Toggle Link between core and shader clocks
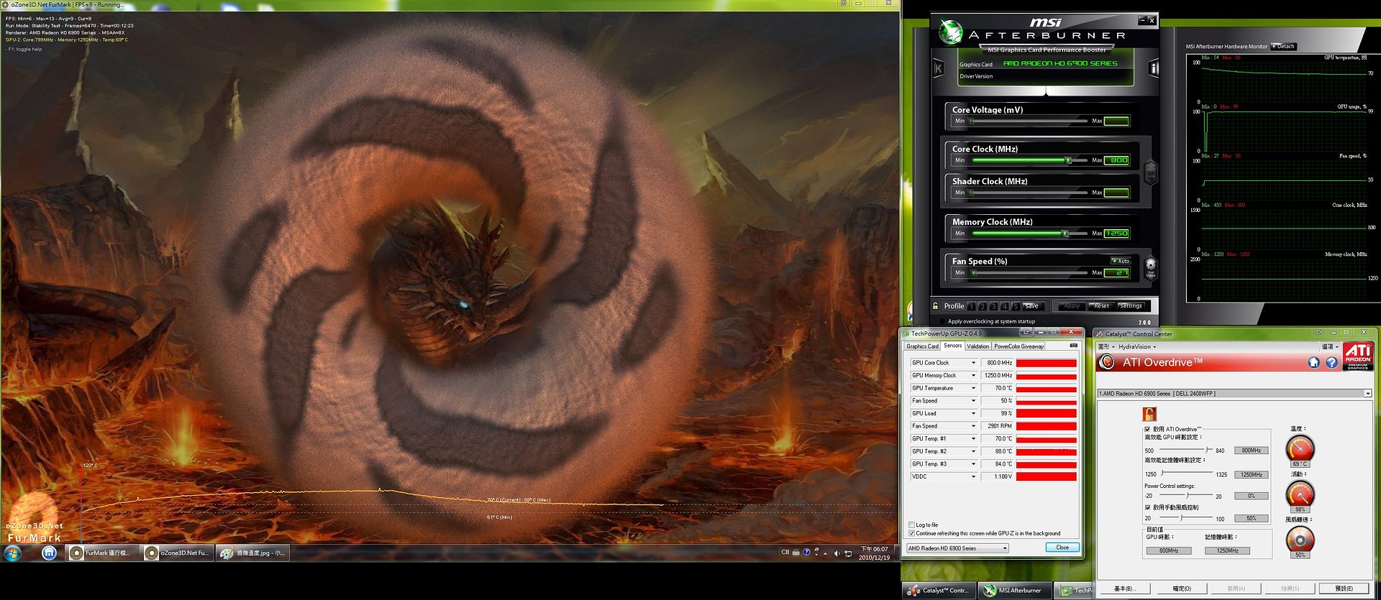Viewport: 1381px width, 600px height. tap(1150, 172)
